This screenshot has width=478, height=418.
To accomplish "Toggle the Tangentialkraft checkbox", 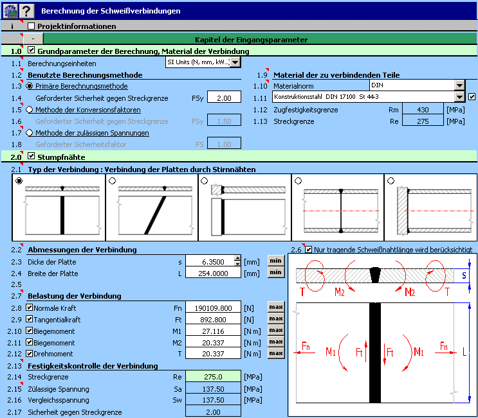I will [29, 319].
